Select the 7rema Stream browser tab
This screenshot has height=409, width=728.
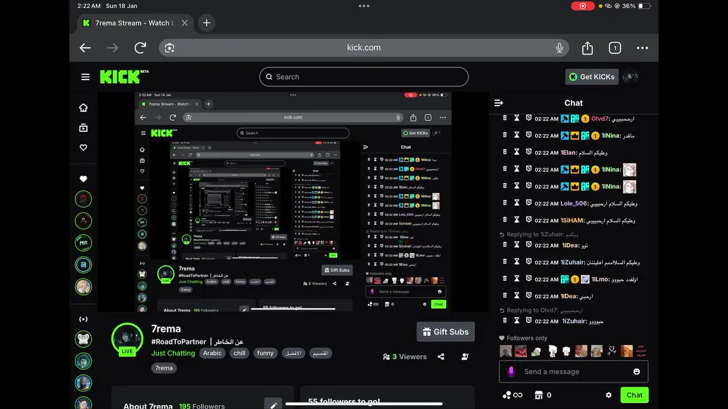(x=135, y=23)
